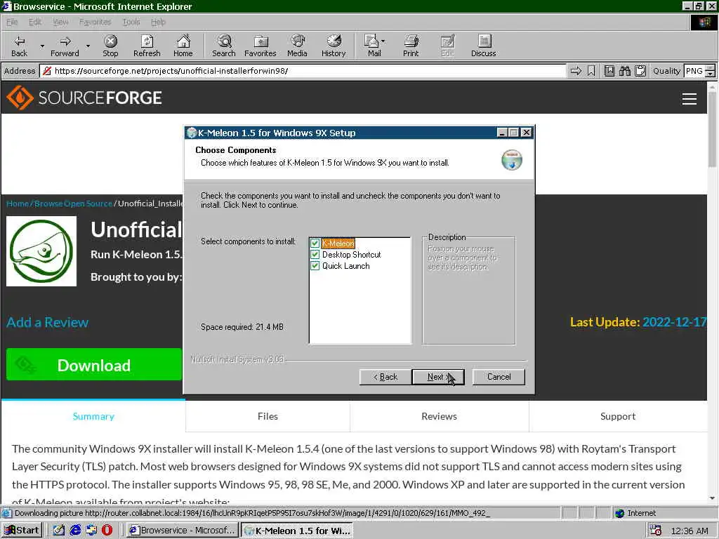Click the K-Meleon project logo image
The image size is (719, 539).
point(41,251)
